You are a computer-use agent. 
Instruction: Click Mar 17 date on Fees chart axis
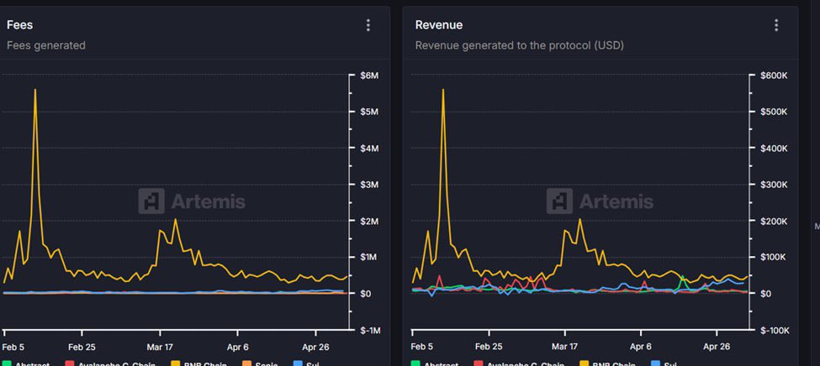161,347
